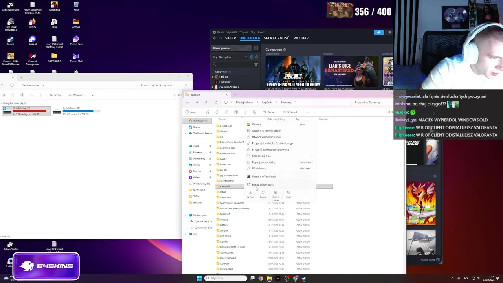Open Discord desktop shortcut
This screenshot has height=283, width=503.
coord(32,40)
